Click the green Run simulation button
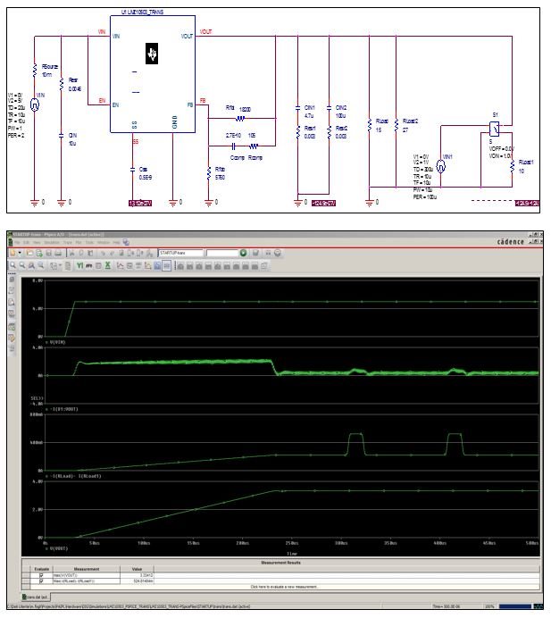Screen dimensions: 551x618 coord(243,253)
